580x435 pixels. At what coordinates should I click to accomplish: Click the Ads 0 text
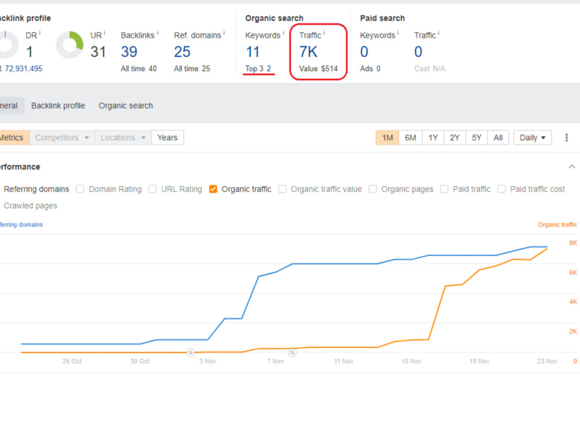tap(370, 69)
